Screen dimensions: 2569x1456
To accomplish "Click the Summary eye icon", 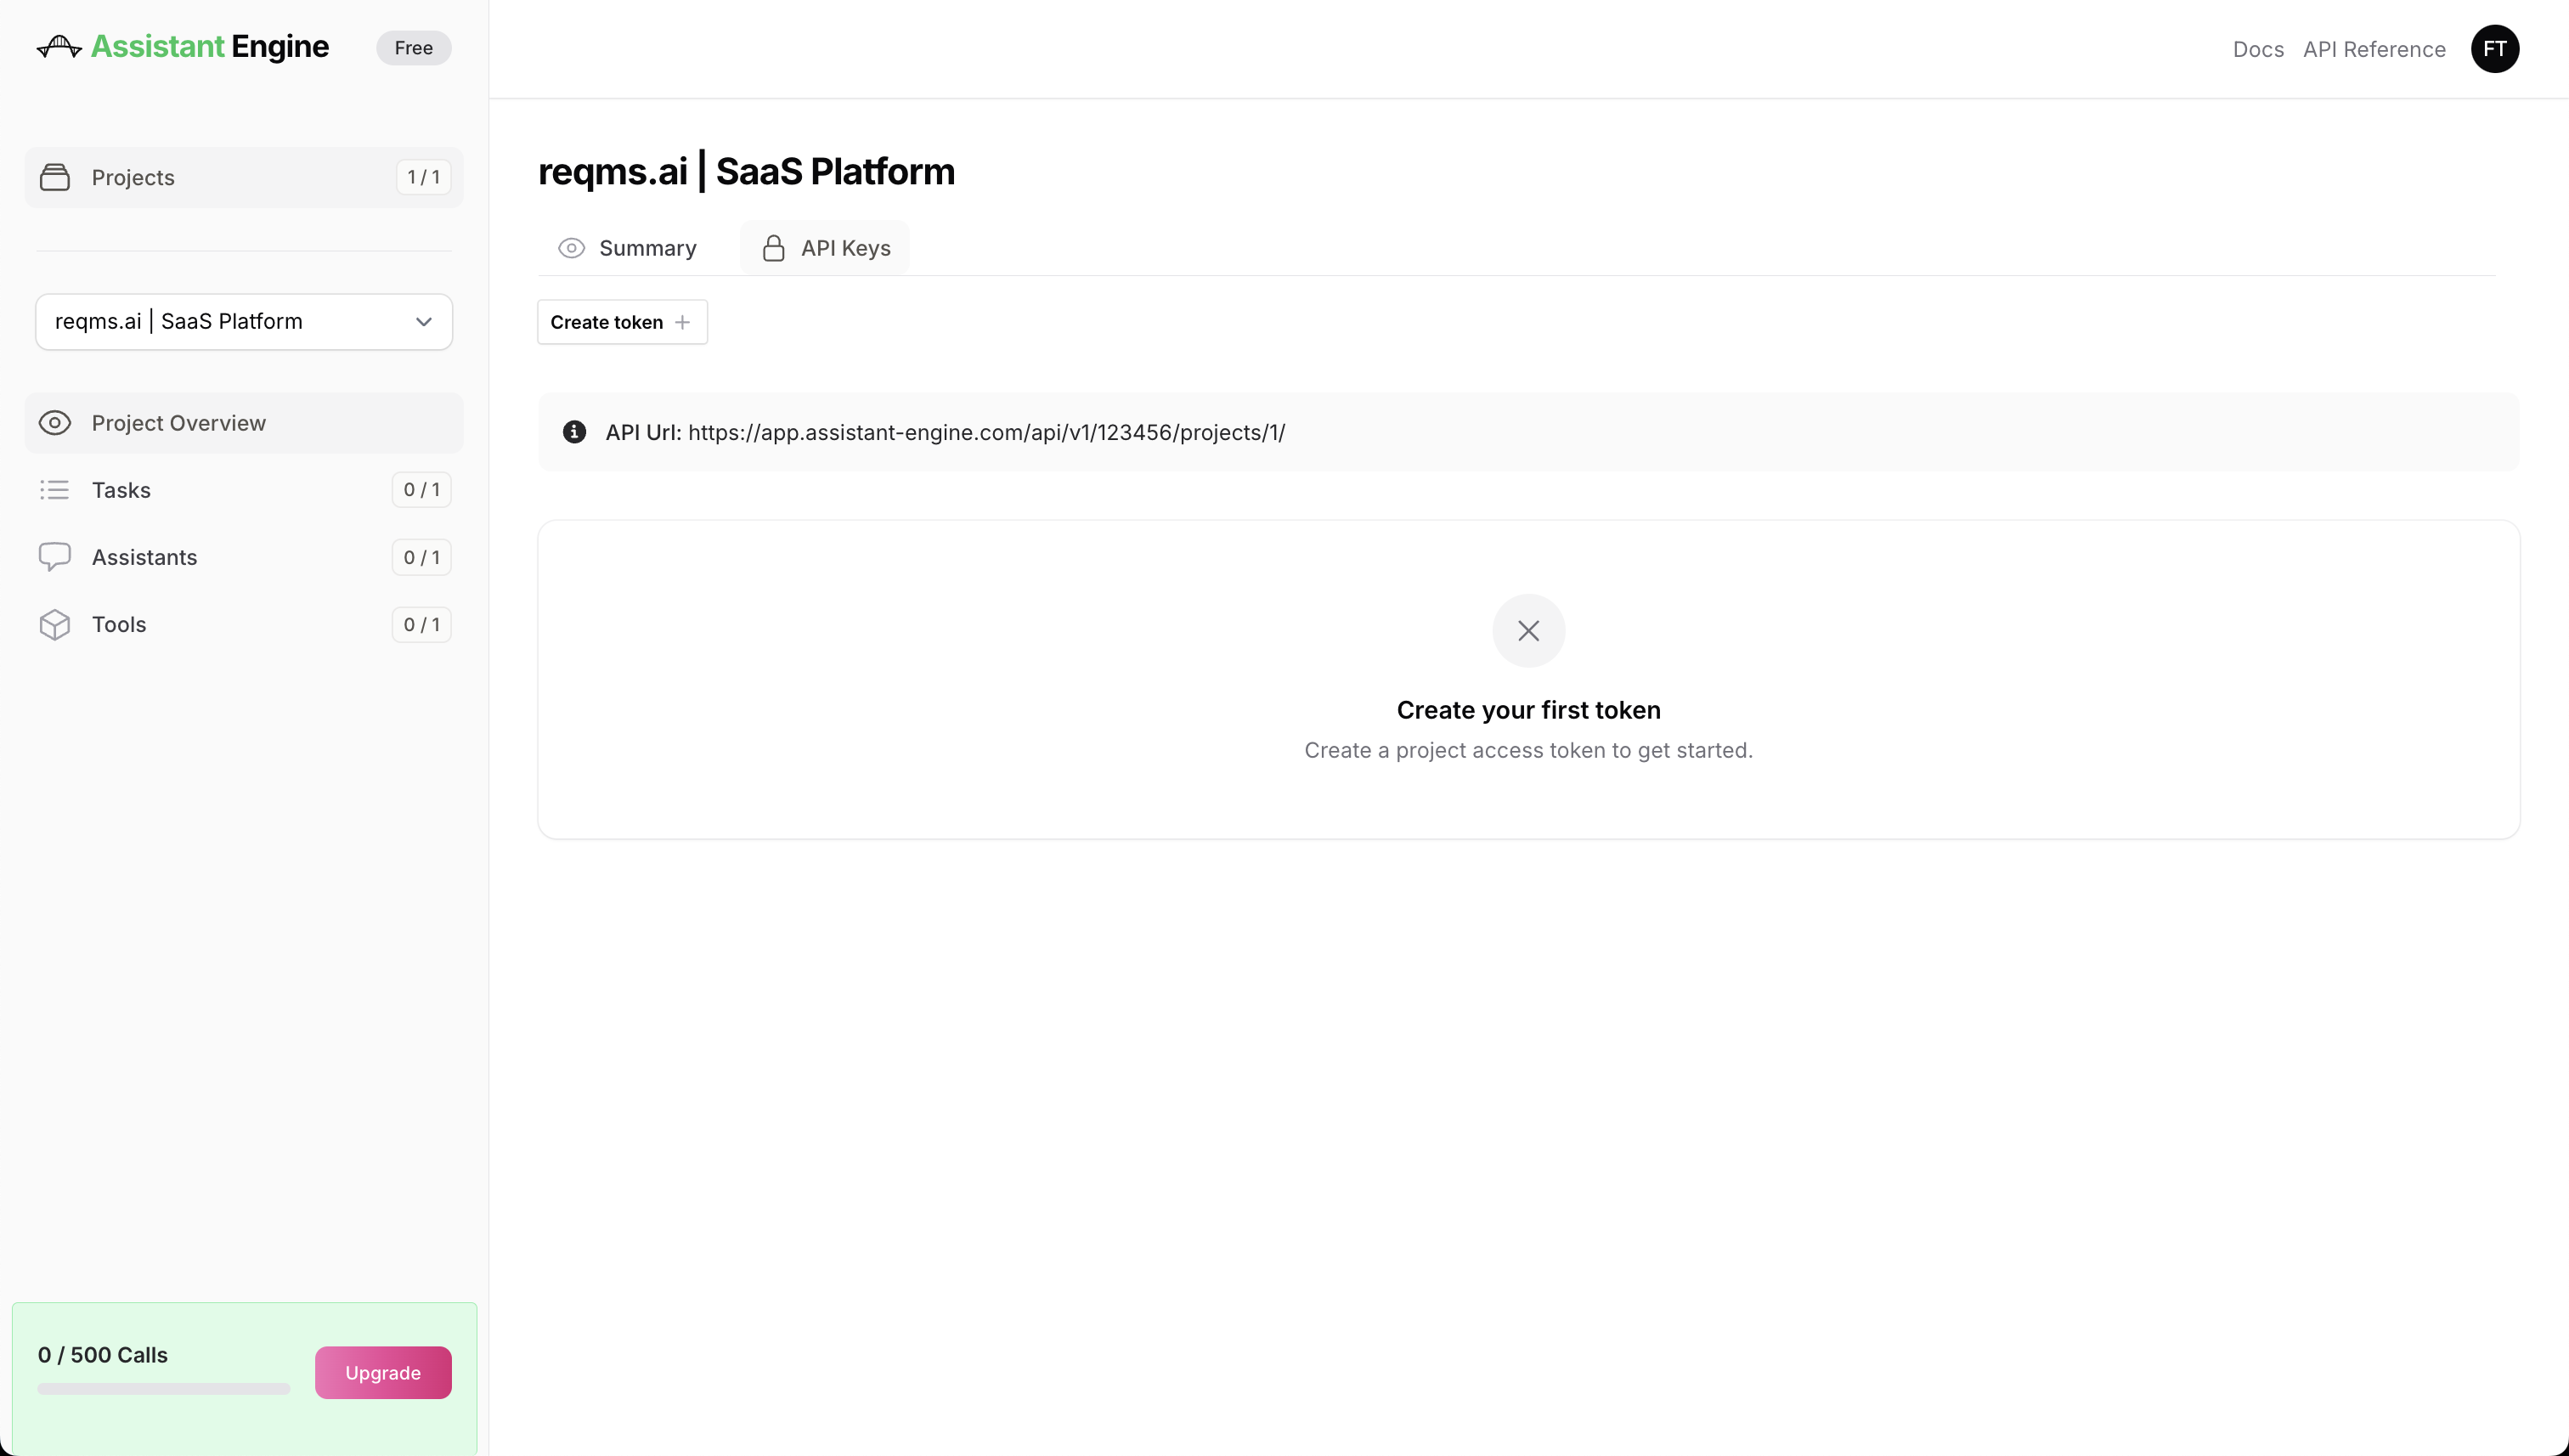I will point(572,247).
